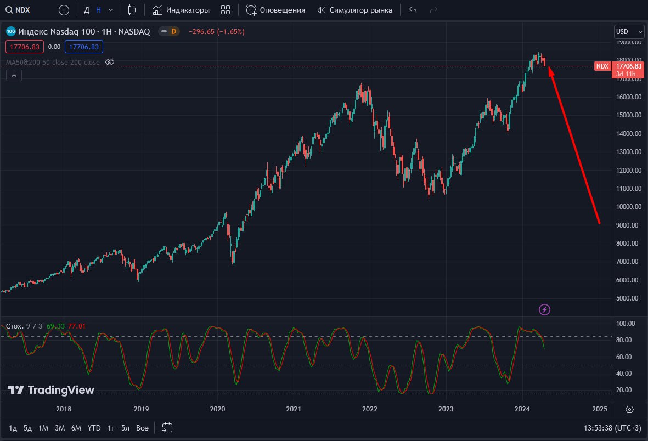Set the range to YTD
The height and width of the screenshot is (441, 648).
pos(94,428)
